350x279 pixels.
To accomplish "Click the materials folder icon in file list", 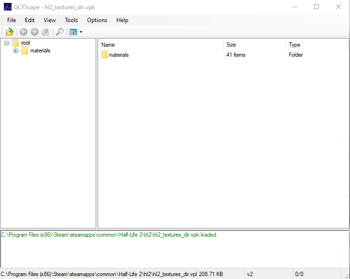I will (104, 55).
